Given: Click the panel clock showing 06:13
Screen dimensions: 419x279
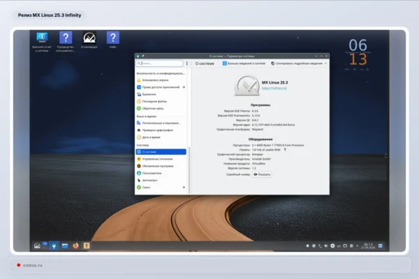Looking at the screenshot, I should 368,246.
